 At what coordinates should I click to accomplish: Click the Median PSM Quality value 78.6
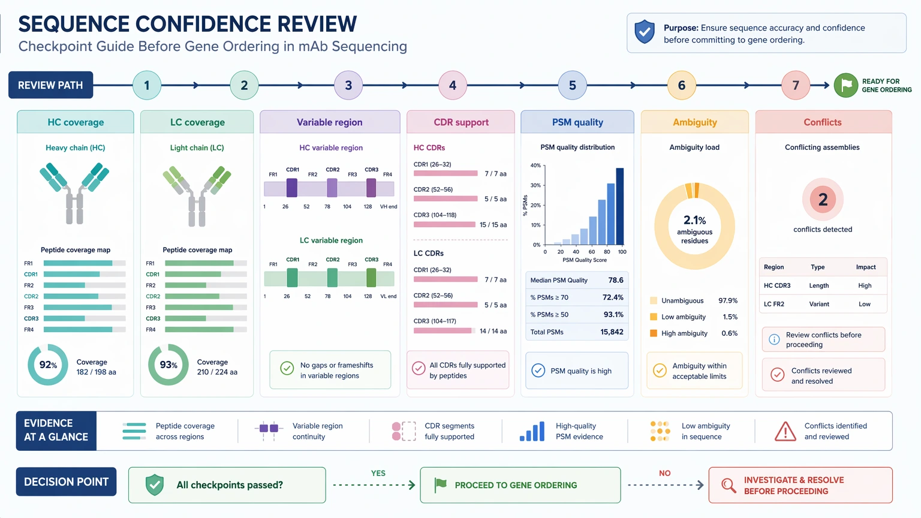(616, 280)
